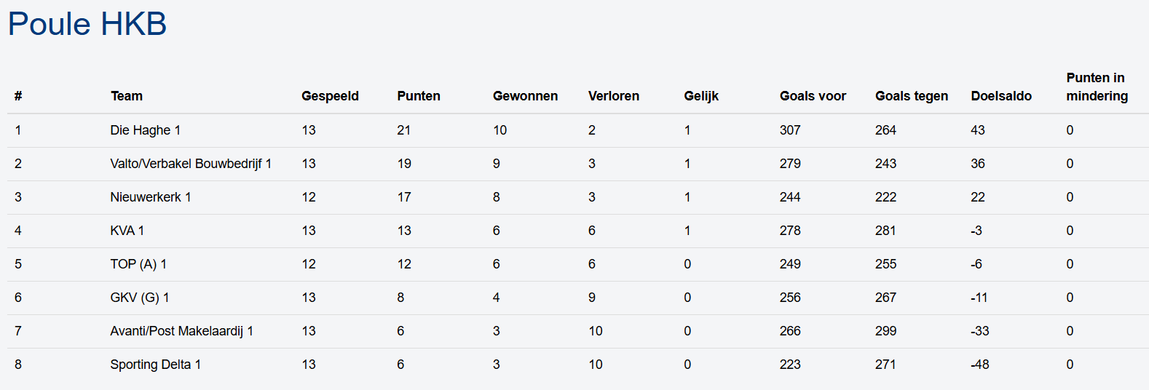Click the Goals voor column header
Image resolution: width=1149 pixels, height=390 pixels.
tap(813, 96)
